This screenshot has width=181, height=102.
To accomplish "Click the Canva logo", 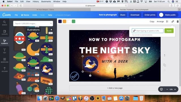I will [x=7, y=15].
